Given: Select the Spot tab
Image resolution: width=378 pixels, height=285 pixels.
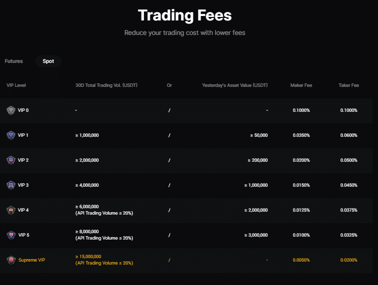Looking at the screenshot, I should (48, 61).
